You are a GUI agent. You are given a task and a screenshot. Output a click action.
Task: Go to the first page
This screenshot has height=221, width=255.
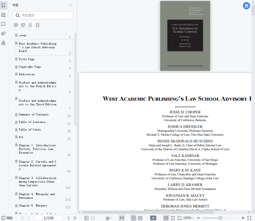tap(23, 218)
